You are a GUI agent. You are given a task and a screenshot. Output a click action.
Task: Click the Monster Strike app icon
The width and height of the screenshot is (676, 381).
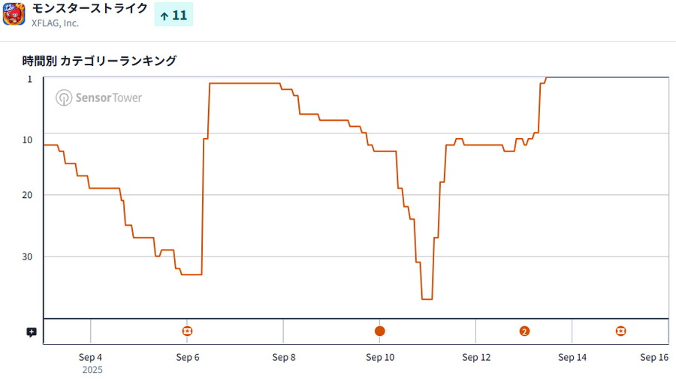[x=14, y=14]
